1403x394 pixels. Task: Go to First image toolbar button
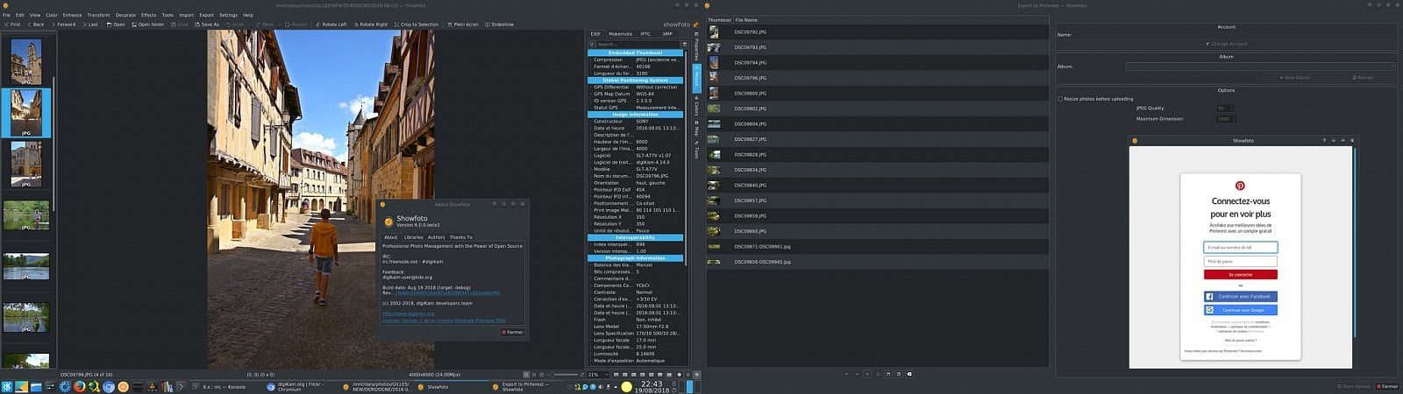coord(12,25)
